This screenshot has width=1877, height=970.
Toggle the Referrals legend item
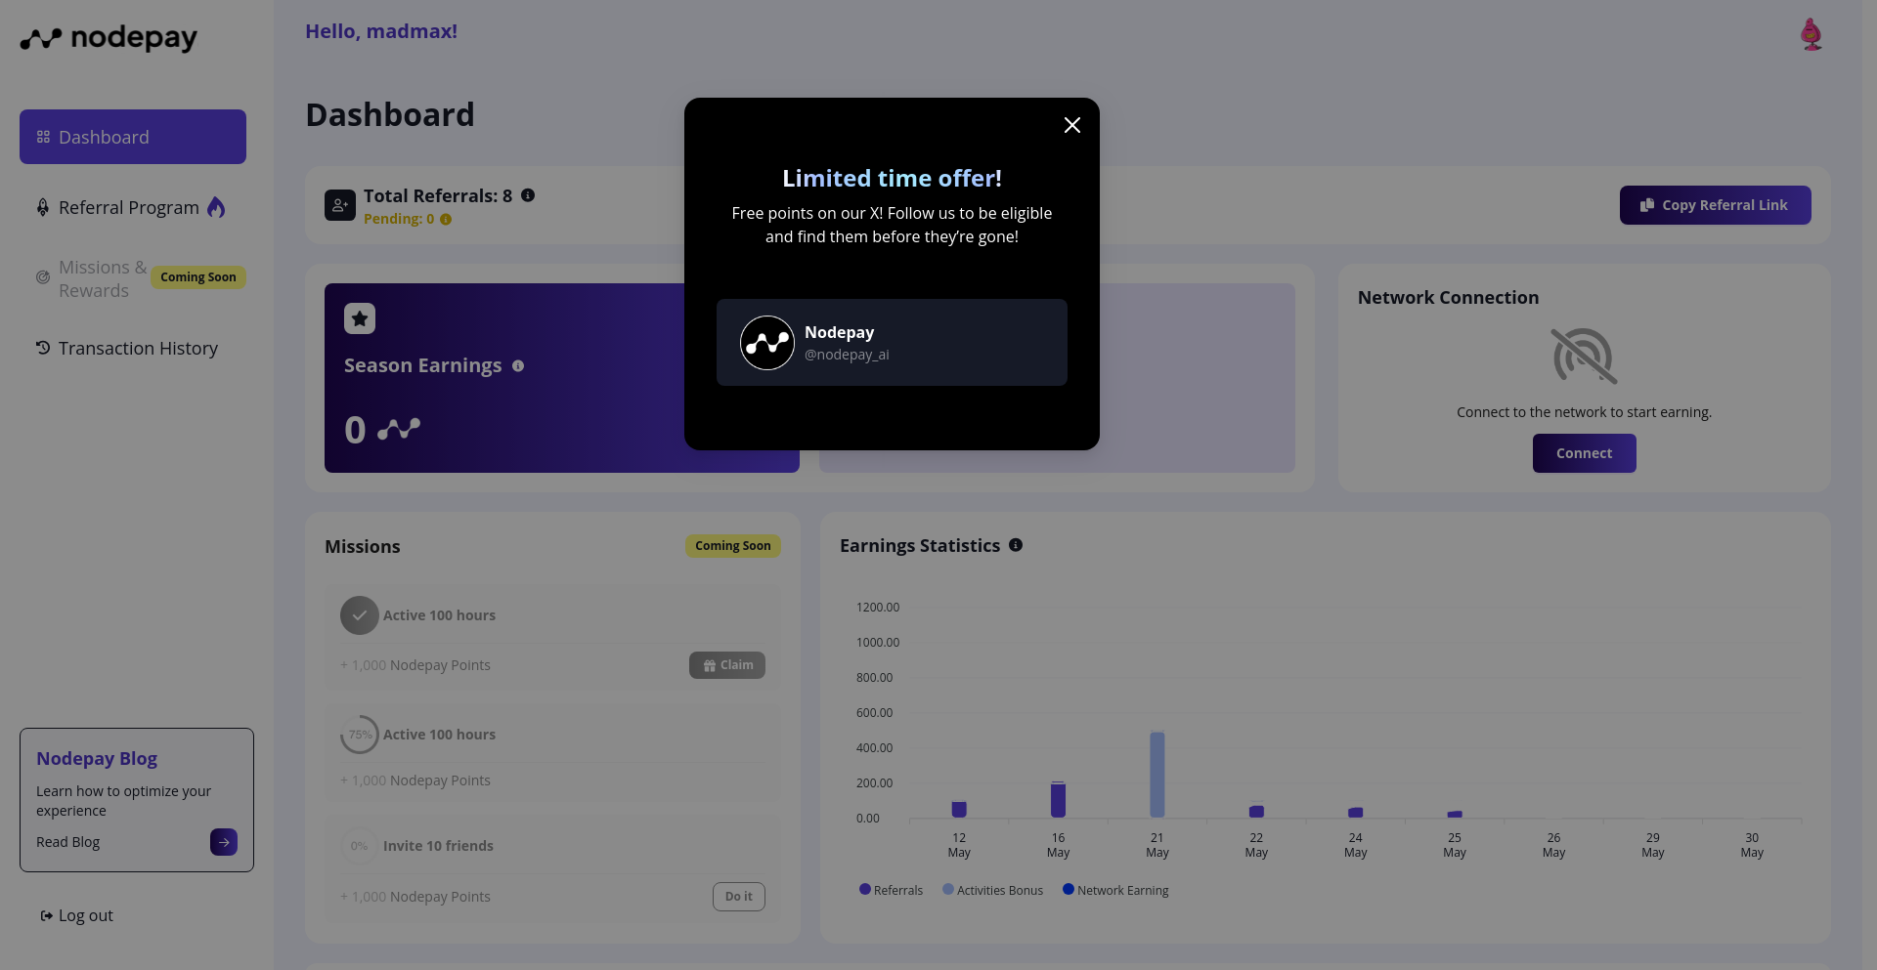pos(891,890)
